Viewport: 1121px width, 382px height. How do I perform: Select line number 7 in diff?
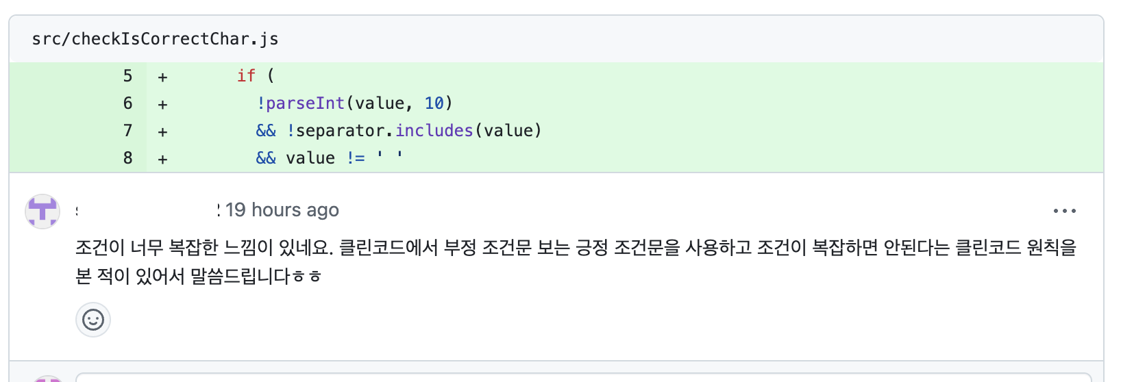click(127, 131)
